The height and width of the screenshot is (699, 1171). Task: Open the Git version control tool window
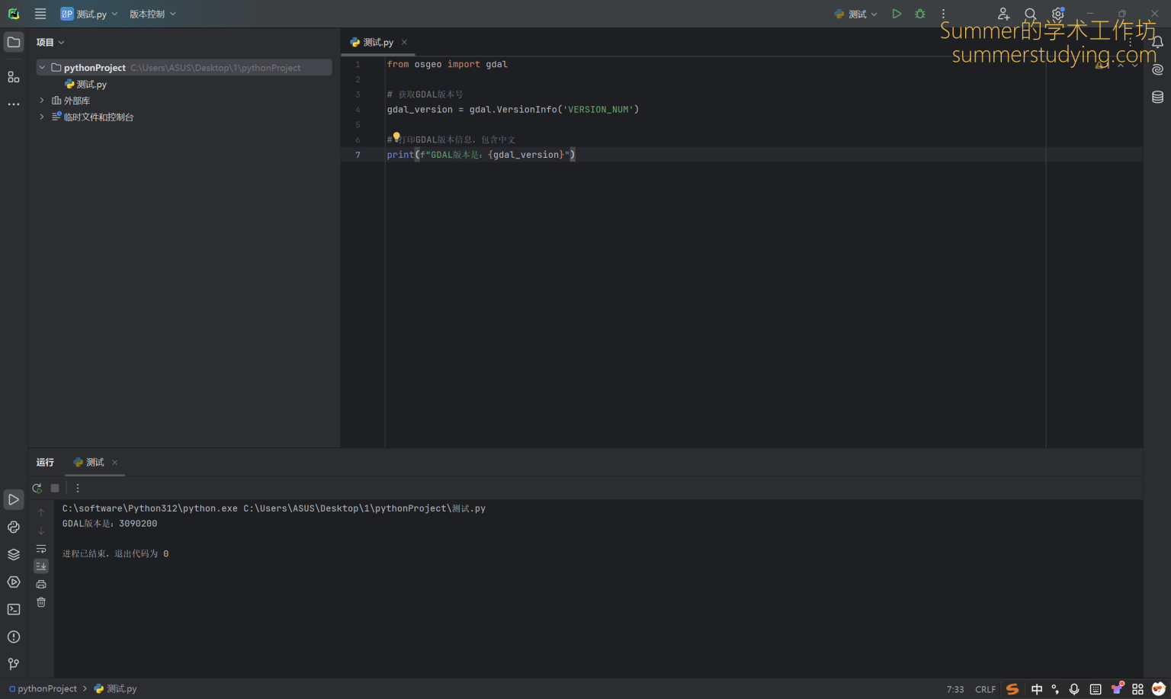point(14,664)
